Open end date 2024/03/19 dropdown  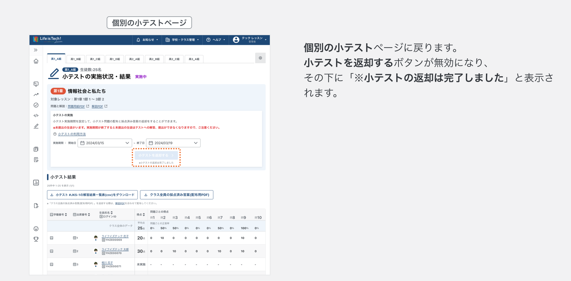click(x=173, y=143)
